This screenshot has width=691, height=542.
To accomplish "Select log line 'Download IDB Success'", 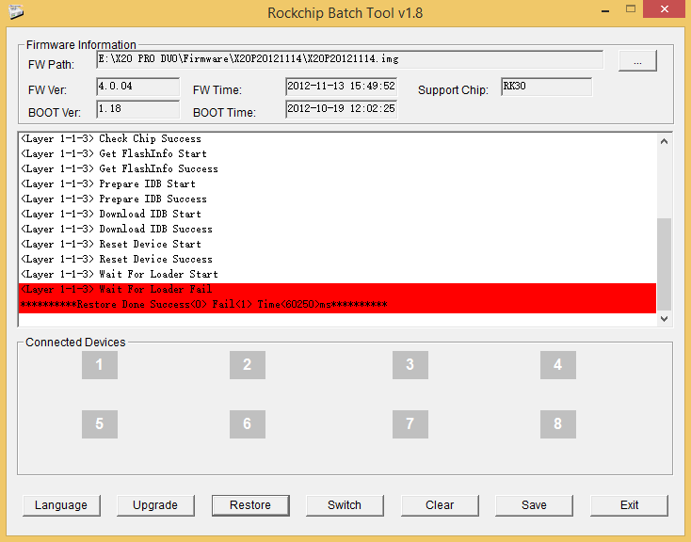I will (338, 229).
